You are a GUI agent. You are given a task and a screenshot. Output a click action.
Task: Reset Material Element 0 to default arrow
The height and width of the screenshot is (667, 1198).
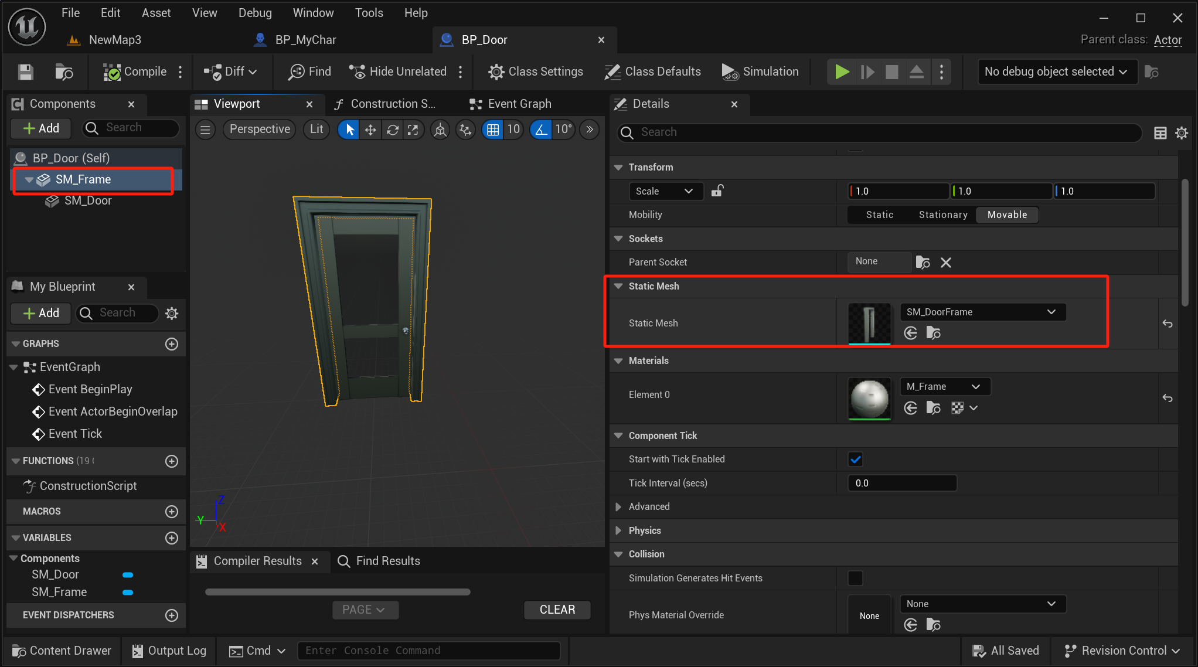pyautogui.click(x=1167, y=398)
